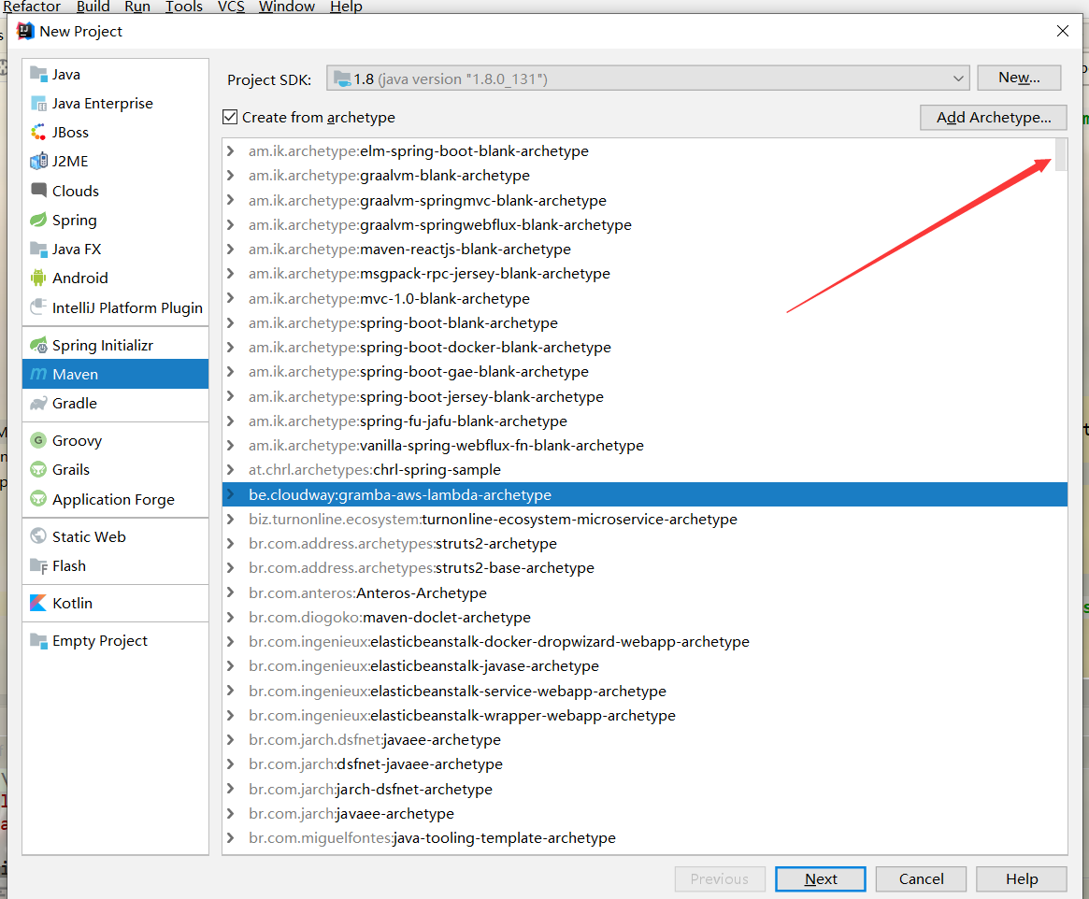Expand gramba-aws-lambda-archetype node
This screenshot has width=1089, height=899.
[230, 494]
